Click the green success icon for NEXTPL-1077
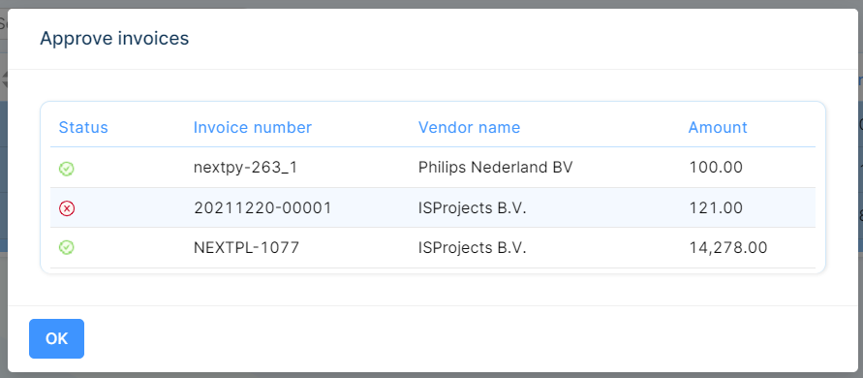The image size is (863, 378). coord(67,248)
